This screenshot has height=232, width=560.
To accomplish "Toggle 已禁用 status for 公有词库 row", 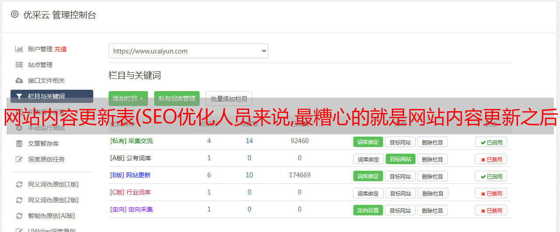I will click(491, 159).
